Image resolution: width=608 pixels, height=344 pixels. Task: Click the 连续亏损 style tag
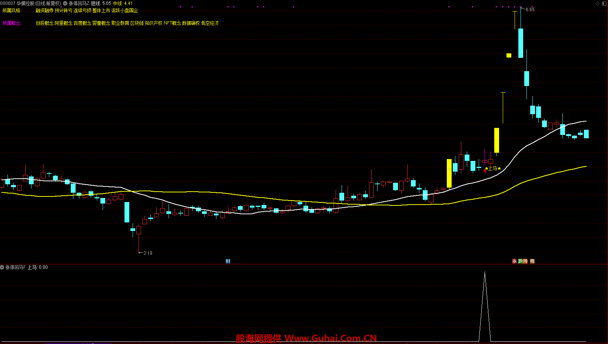[83, 10]
